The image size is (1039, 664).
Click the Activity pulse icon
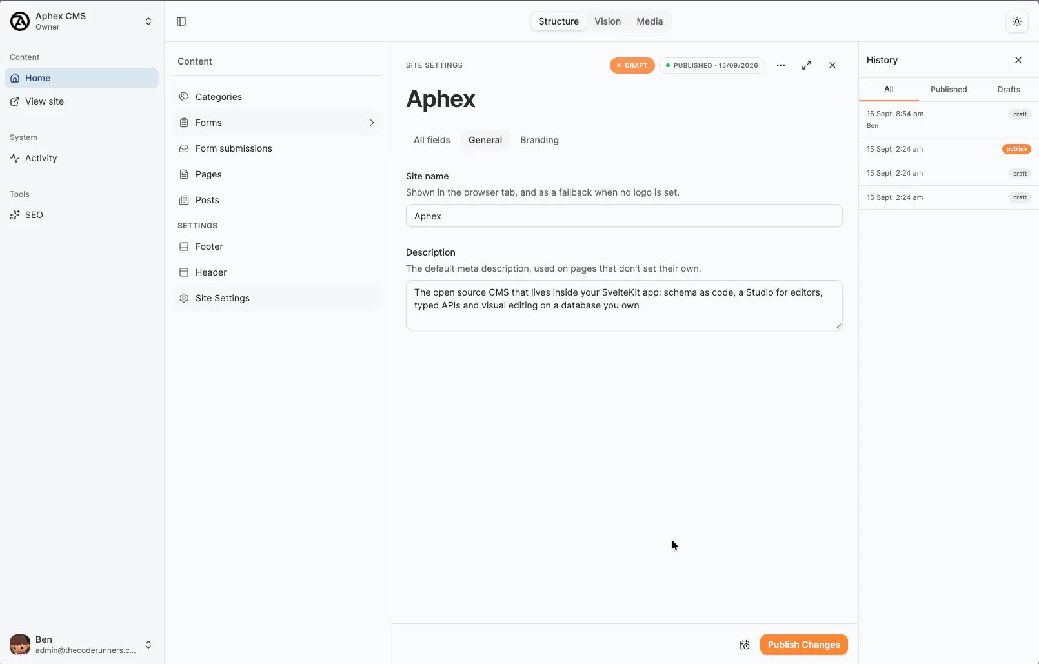coord(15,158)
